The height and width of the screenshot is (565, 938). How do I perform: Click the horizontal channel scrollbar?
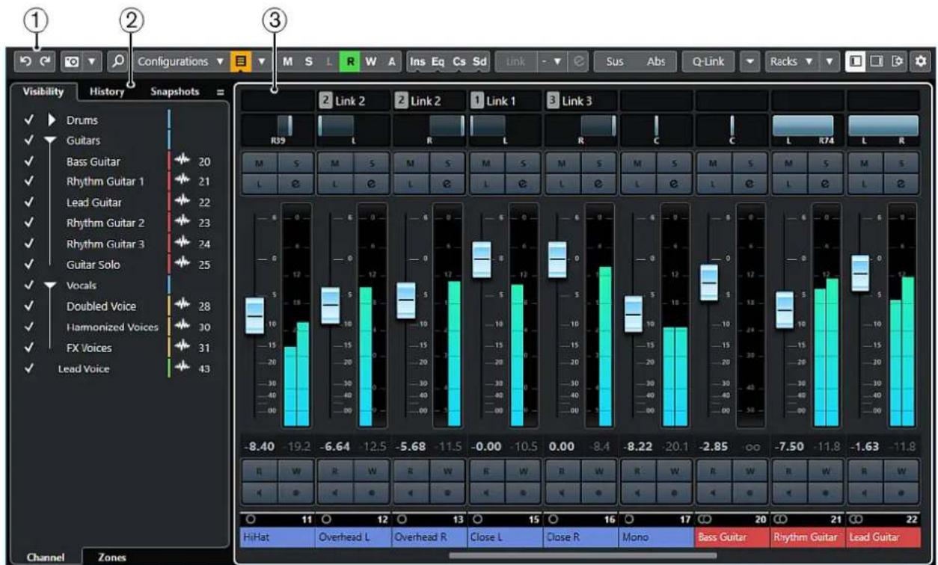pos(582,556)
